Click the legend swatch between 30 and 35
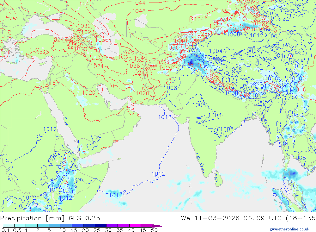 click(112, 226)
